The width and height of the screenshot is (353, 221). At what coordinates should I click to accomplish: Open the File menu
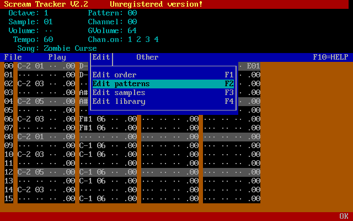point(13,57)
